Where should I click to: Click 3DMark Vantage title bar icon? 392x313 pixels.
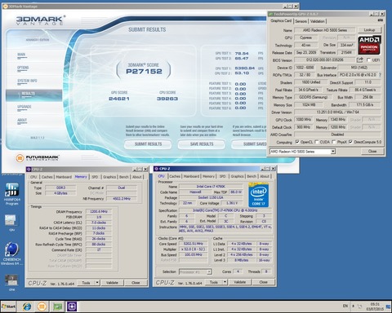pyautogui.click(x=5, y=7)
